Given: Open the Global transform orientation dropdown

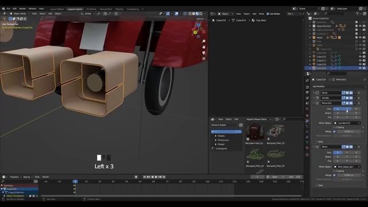Looking at the screenshot, I should coord(87,14).
